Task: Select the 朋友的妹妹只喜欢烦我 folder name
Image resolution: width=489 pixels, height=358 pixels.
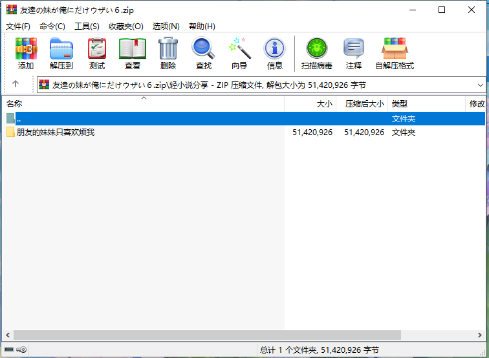Action: (56, 132)
